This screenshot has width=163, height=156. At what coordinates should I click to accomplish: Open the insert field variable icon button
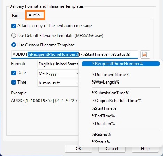pos(145,54)
